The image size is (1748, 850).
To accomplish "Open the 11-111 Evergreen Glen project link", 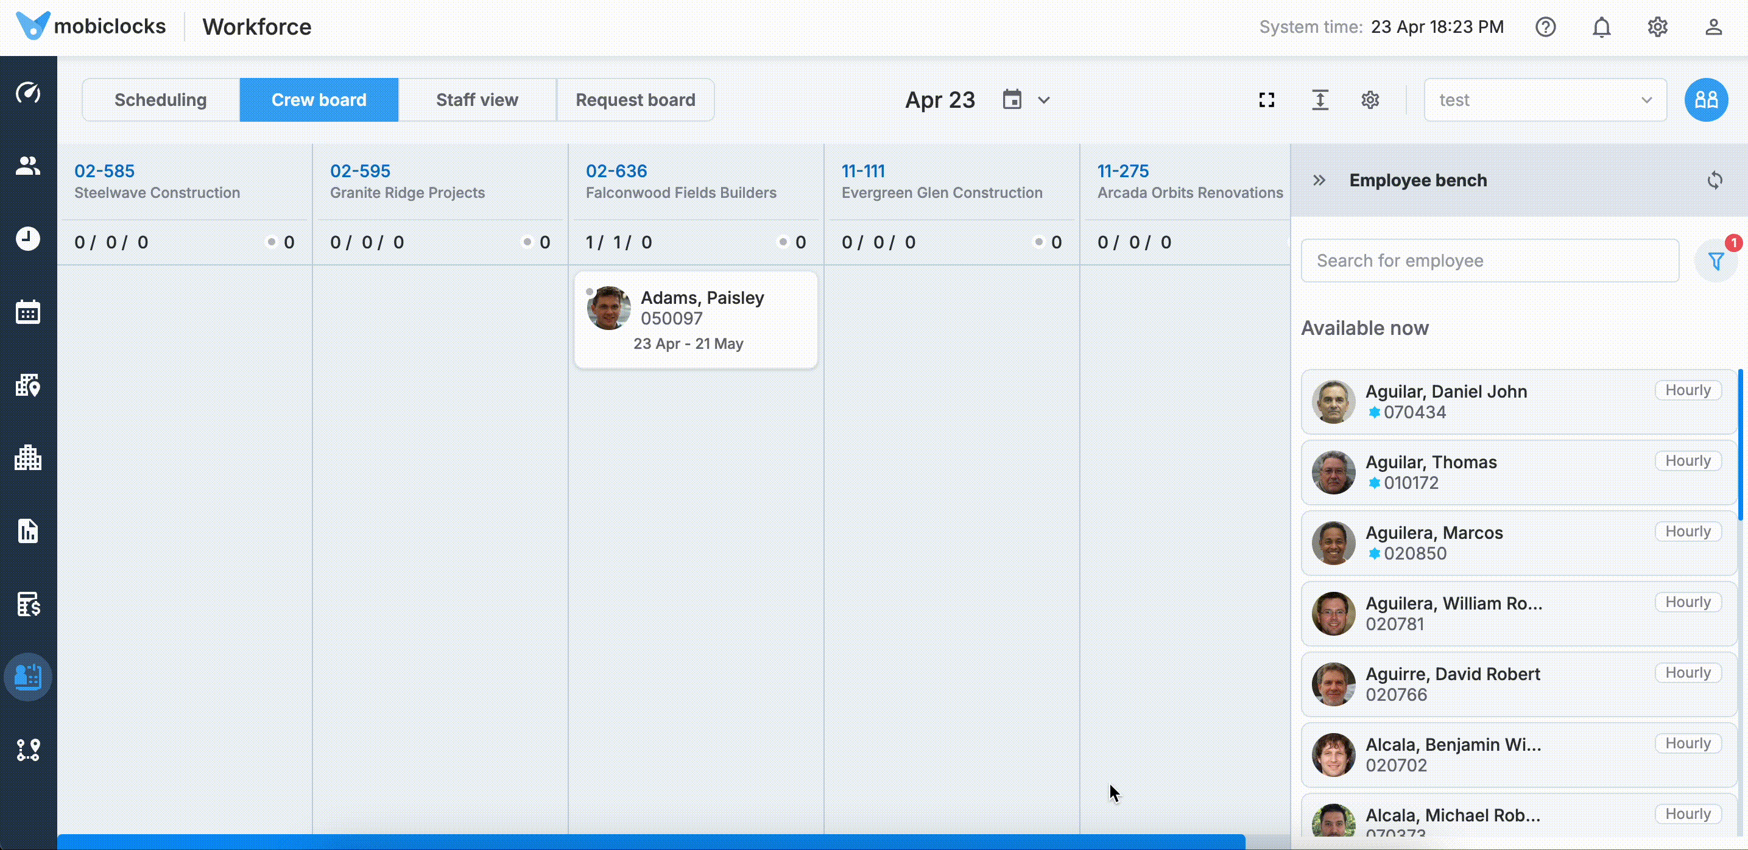I will coord(863,171).
